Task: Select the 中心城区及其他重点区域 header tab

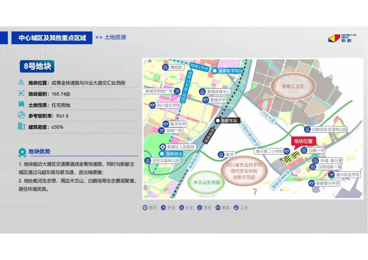Action: tap(52, 38)
